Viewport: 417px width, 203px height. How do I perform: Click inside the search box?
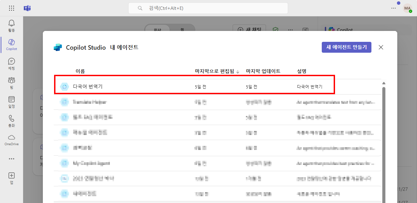(208, 8)
